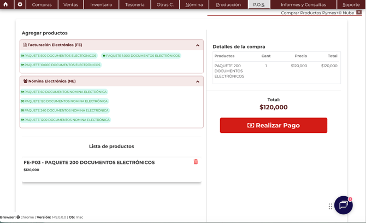Go to the Home icon
The image size is (366, 223).
[x=5, y=4]
